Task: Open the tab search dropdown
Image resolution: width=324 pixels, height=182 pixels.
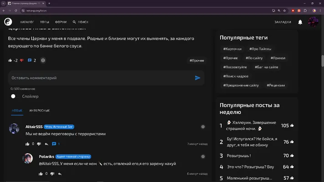Action: (x=3, y=3)
